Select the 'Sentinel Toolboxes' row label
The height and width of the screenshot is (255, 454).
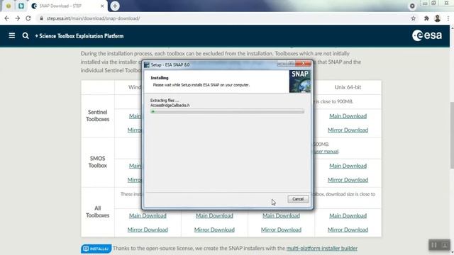pos(98,115)
